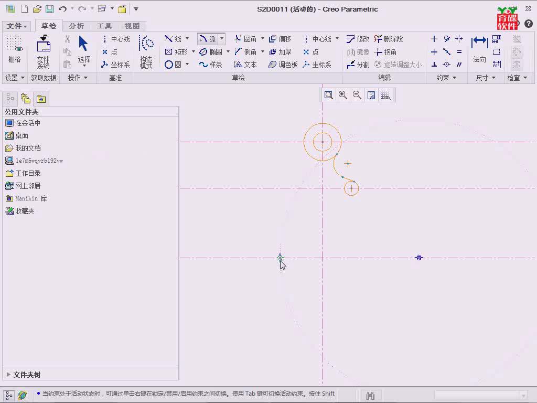Switch to the View (视图) tab

click(x=132, y=26)
